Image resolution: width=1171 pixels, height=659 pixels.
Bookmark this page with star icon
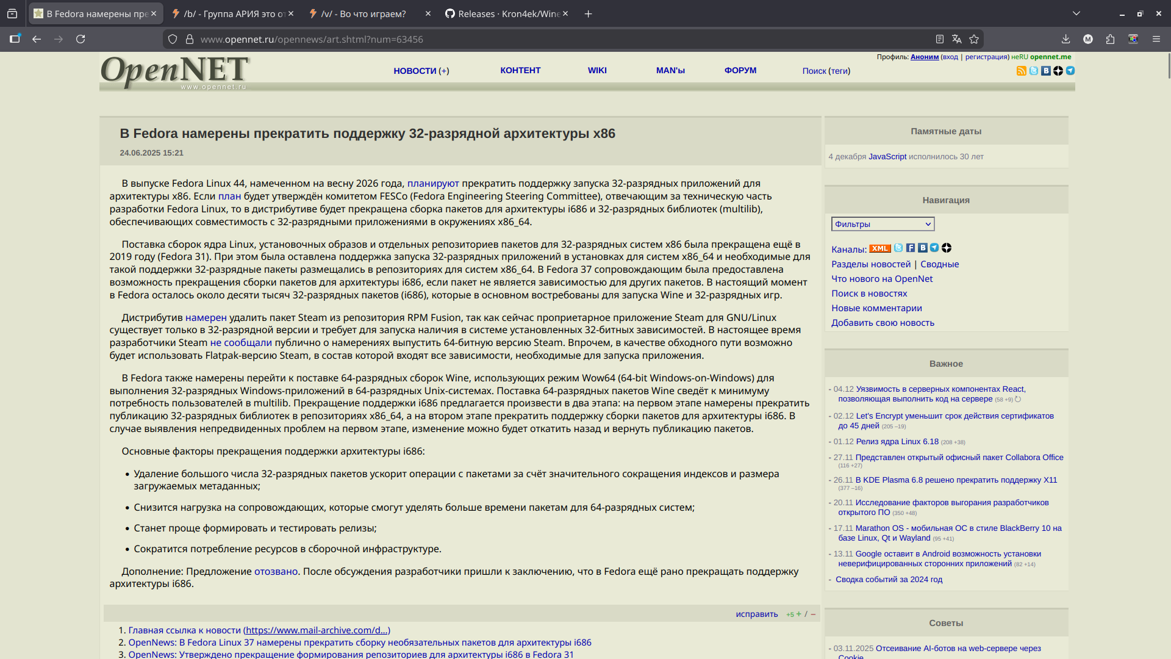click(974, 39)
